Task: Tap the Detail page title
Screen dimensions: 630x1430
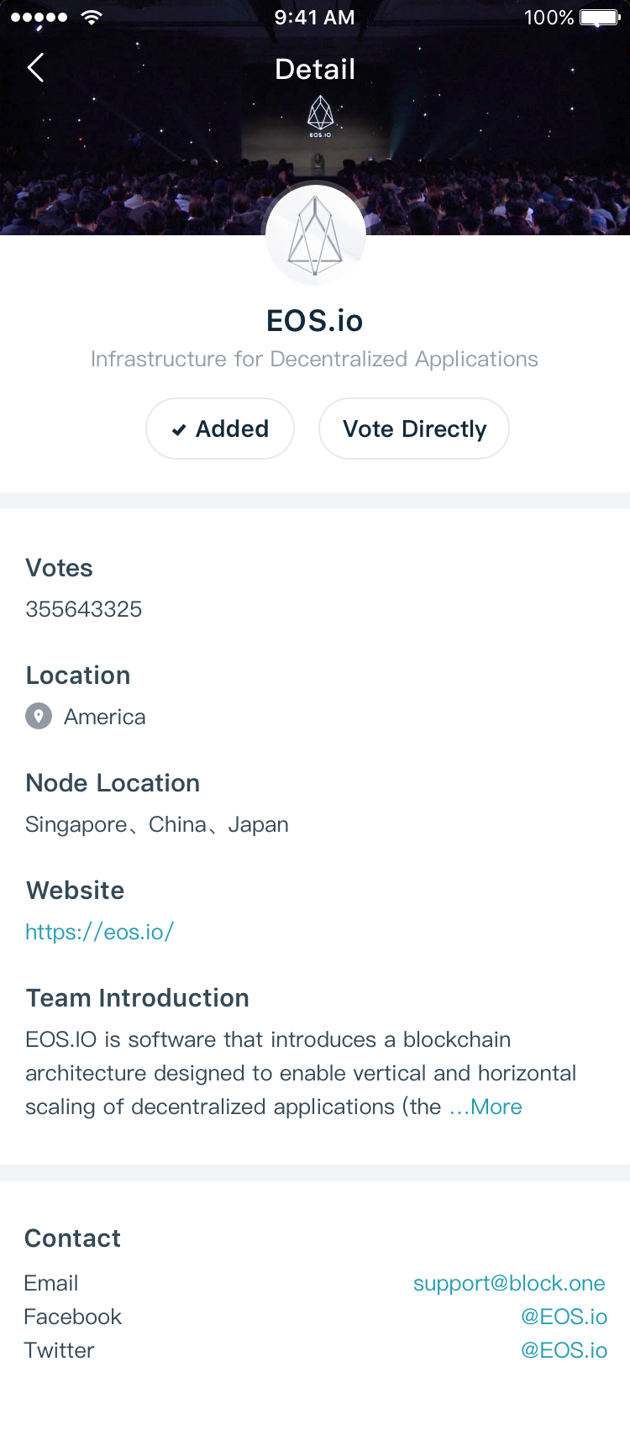Action: tap(315, 69)
